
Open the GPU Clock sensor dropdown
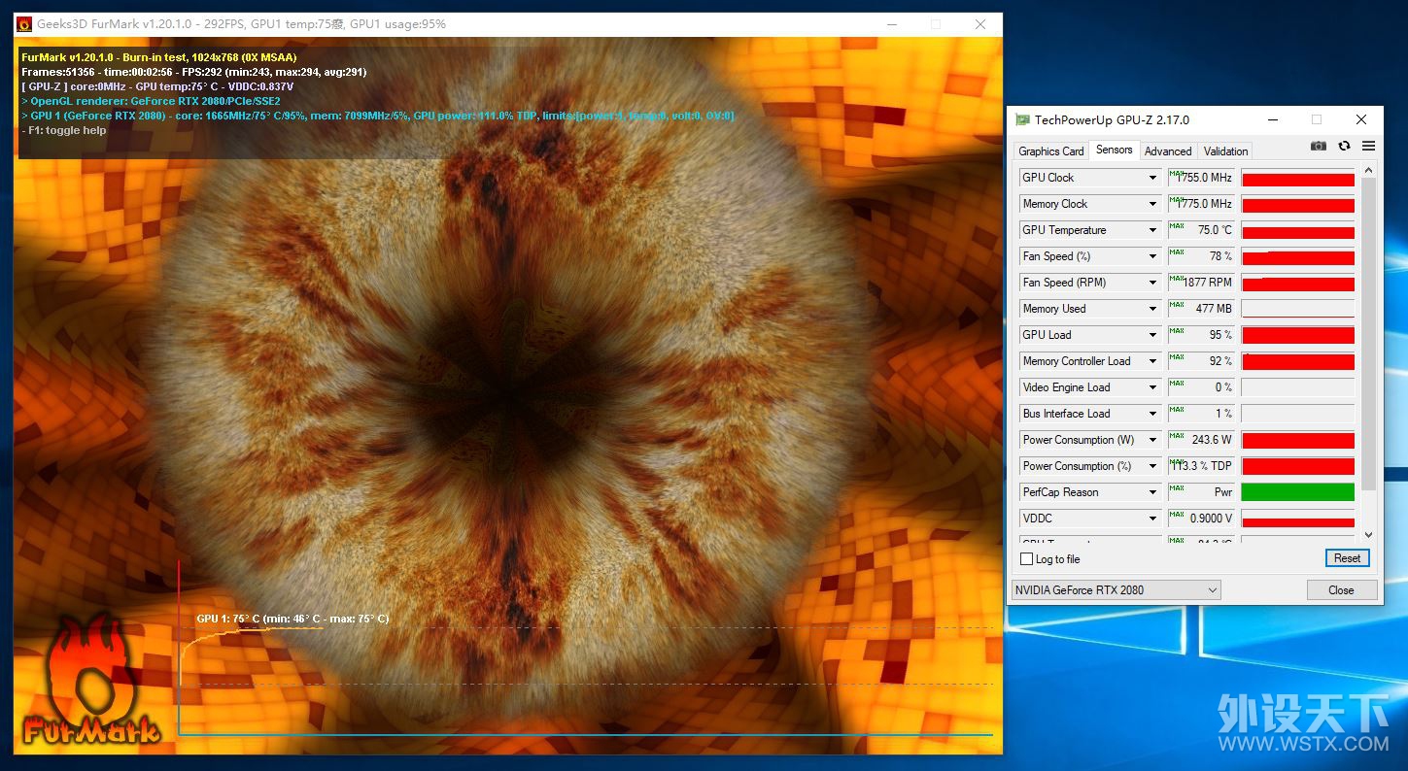tap(1153, 178)
